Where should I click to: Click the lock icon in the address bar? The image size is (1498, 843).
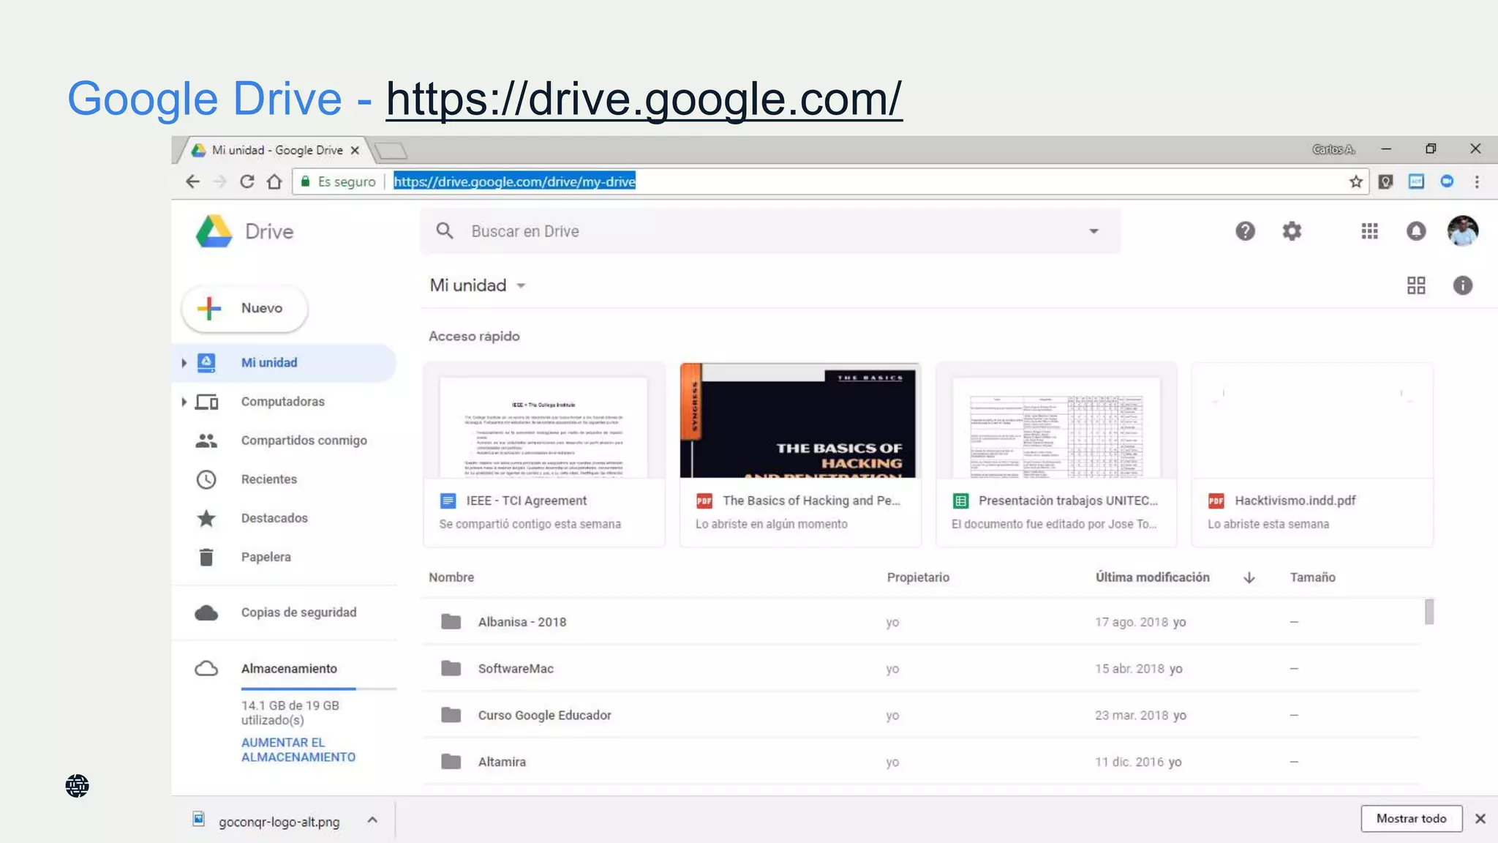(x=305, y=181)
